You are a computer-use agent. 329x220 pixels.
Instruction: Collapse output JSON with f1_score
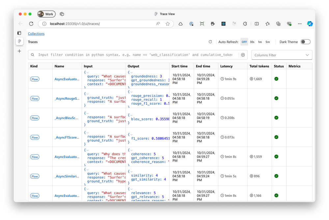pos(131,135)
